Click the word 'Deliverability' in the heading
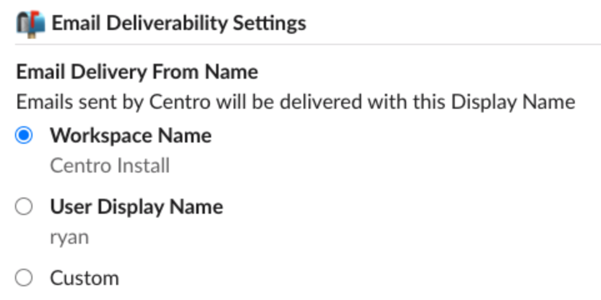 click(x=167, y=24)
